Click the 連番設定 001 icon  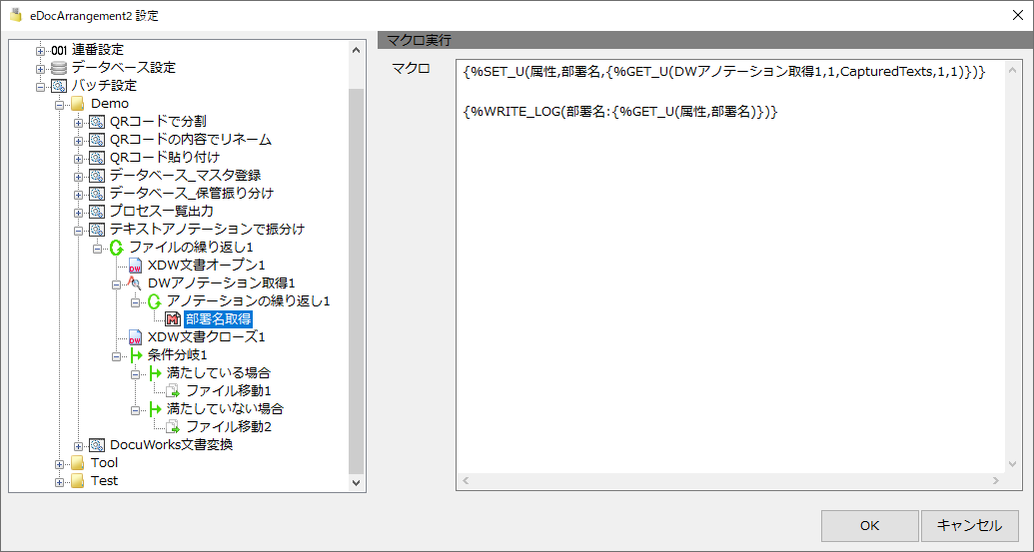pos(59,50)
